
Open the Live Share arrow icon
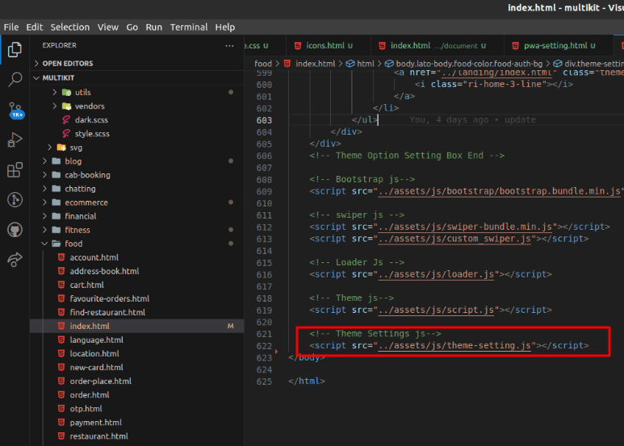(15, 260)
